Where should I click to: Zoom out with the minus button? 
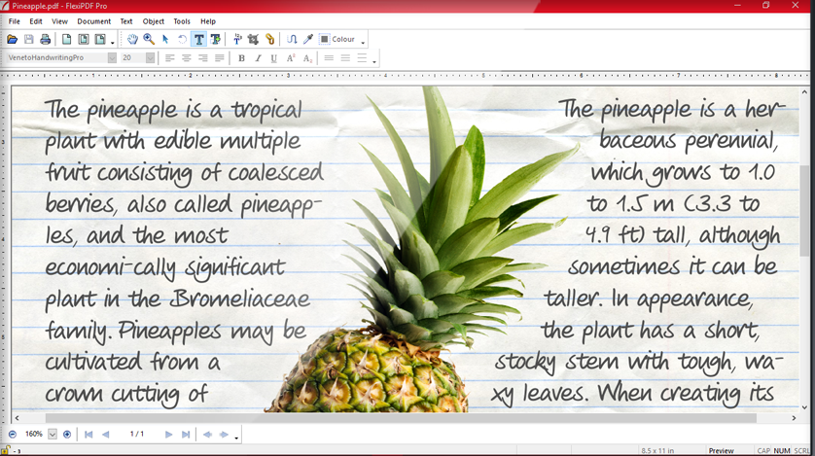13,435
